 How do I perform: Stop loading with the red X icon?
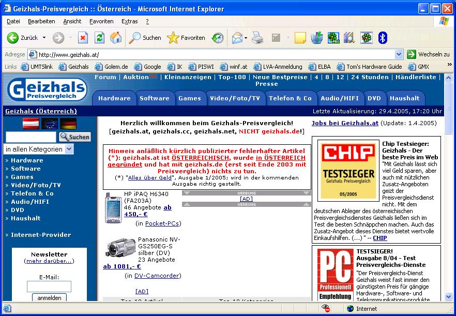pyautogui.click(x=83, y=38)
